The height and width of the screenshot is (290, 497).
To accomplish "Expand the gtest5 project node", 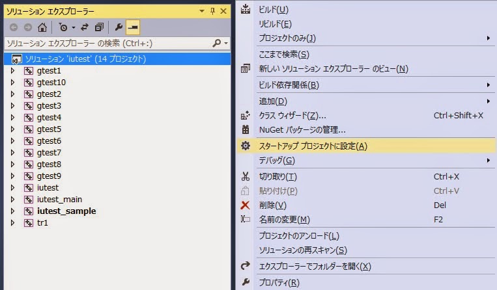I will coord(12,129).
